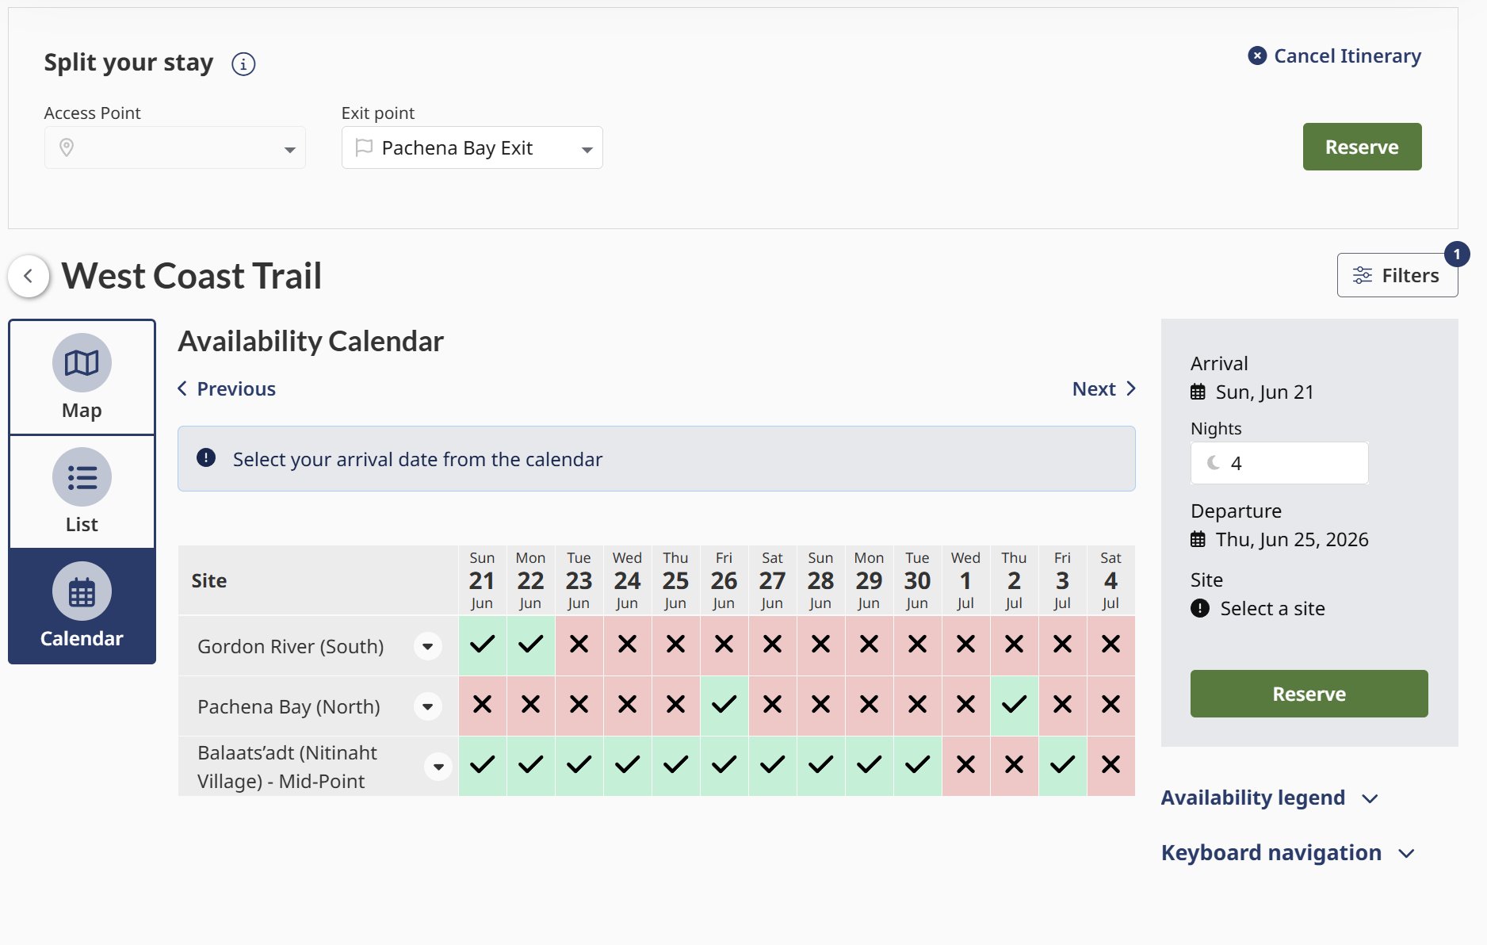This screenshot has width=1487, height=945.
Task: Click the side panel Reserve button
Action: click(1309, 694)
